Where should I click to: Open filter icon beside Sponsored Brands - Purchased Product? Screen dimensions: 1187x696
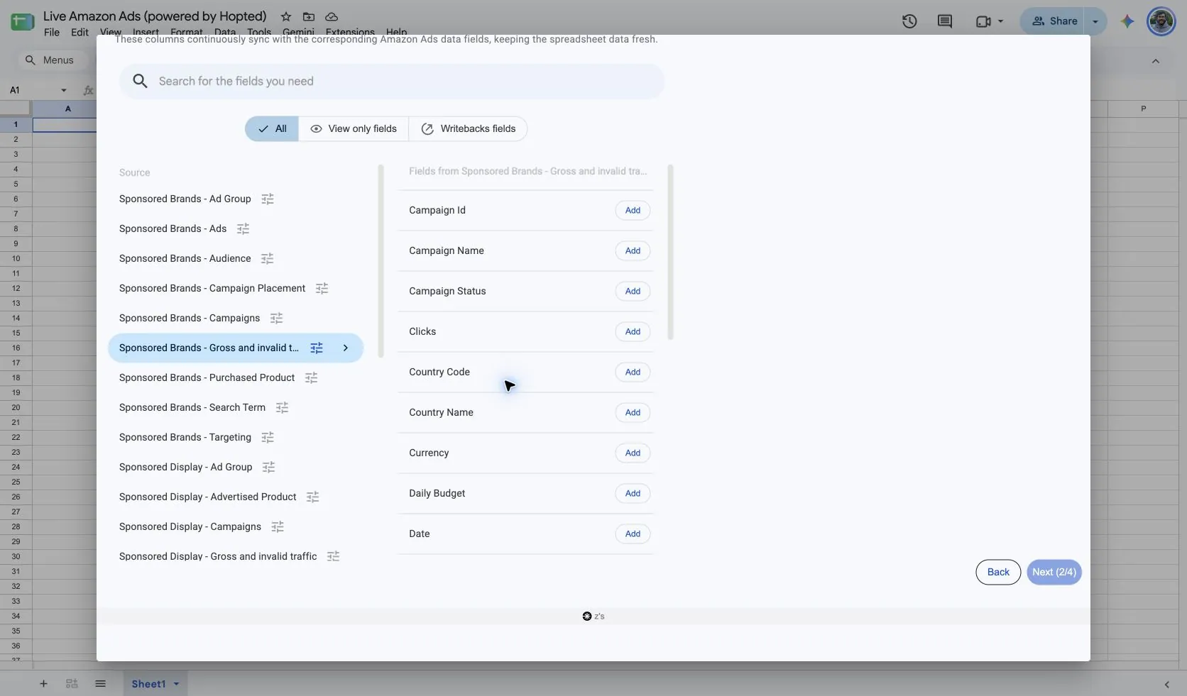click(x=311, y=378)
